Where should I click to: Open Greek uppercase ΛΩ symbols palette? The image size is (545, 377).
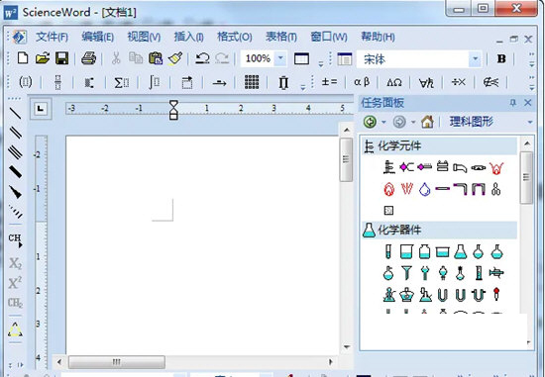click(394, 82)
